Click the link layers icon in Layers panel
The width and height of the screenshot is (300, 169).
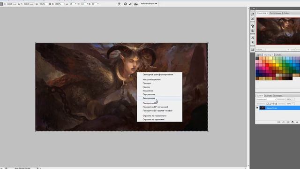tap(279, 122)
